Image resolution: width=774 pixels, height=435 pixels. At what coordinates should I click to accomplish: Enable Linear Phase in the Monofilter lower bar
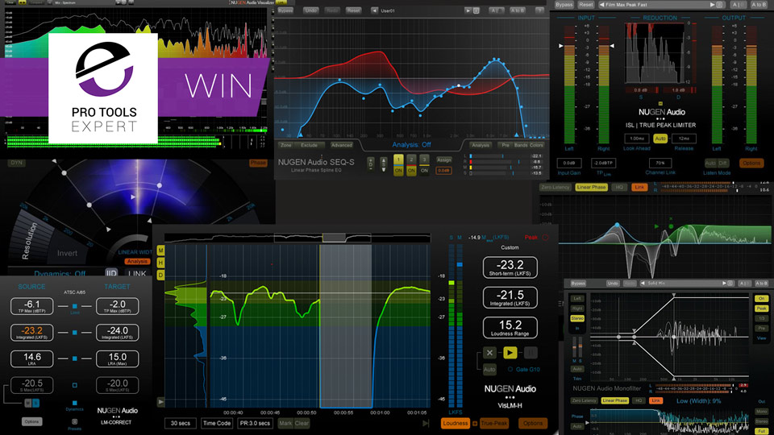[614, 400]
